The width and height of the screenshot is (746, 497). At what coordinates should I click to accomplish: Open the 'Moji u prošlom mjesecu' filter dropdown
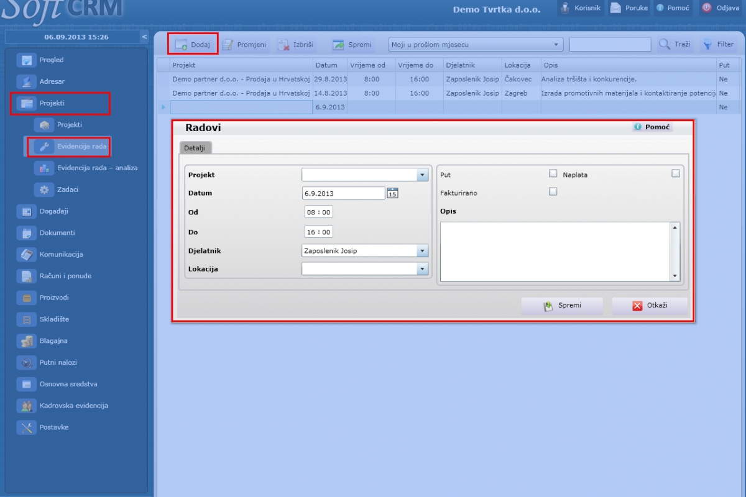[x=476, y=45]
